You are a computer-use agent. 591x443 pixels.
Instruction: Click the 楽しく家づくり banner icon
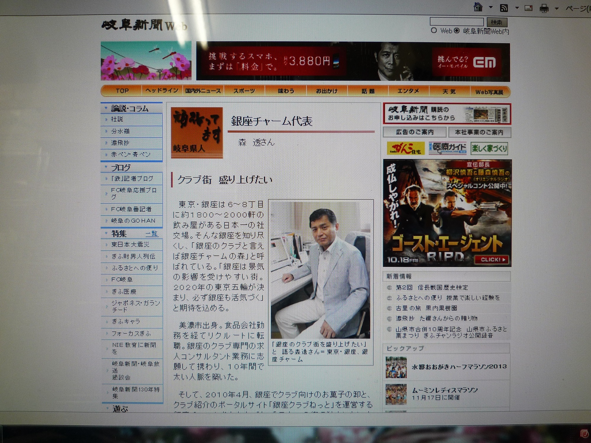click(x=489, y=148)
